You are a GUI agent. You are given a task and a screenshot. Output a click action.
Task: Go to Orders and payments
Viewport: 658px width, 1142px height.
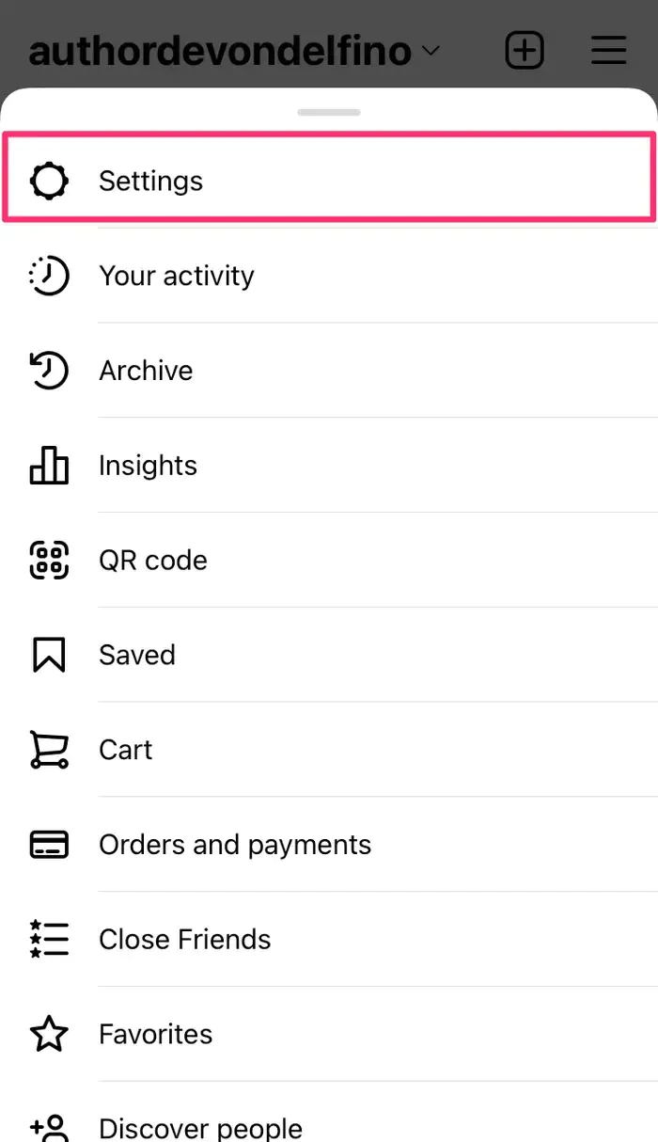pyautogui.click(x=235, y=845)
